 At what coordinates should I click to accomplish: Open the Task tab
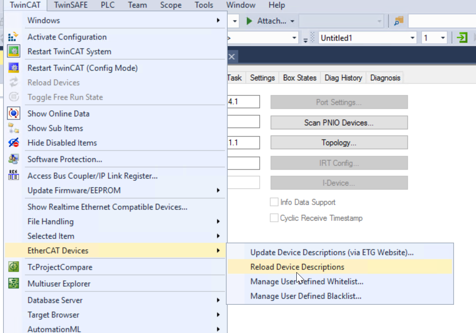(x=235, y=78)
